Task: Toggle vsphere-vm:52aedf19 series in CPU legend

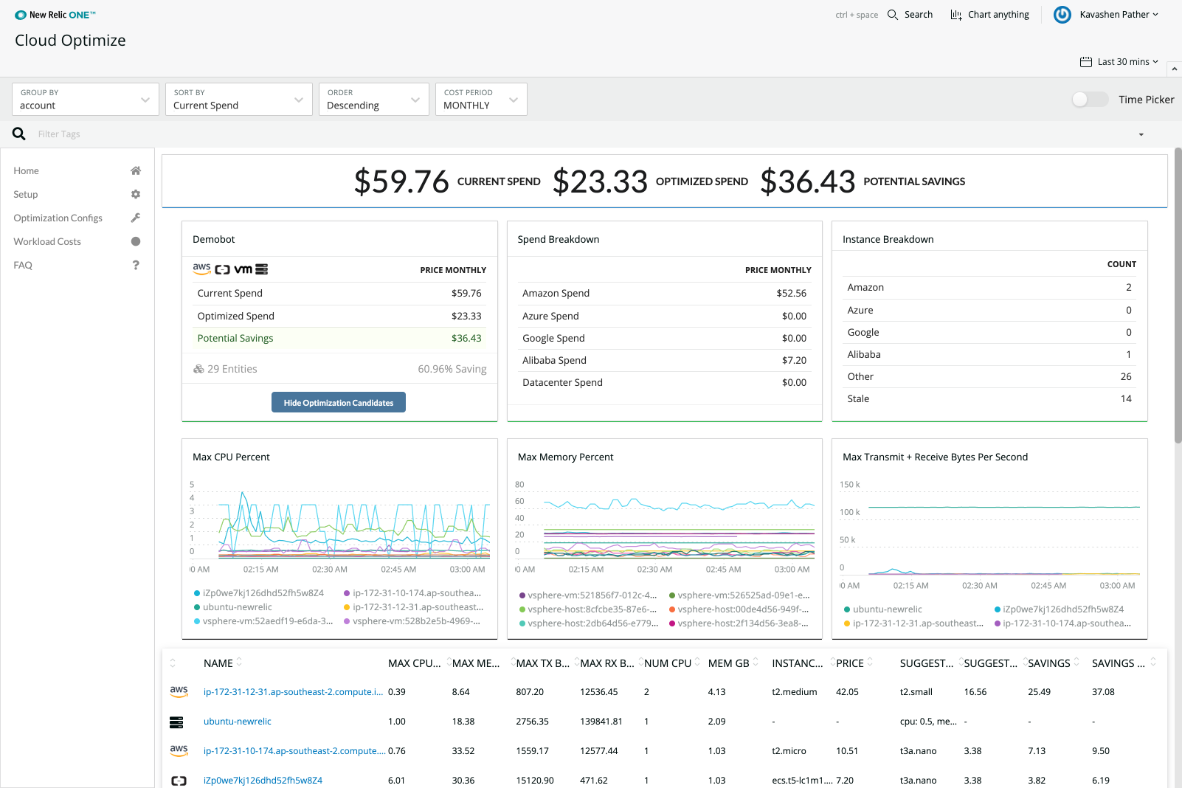Action: pyautogui.click(x=263, y=621)
